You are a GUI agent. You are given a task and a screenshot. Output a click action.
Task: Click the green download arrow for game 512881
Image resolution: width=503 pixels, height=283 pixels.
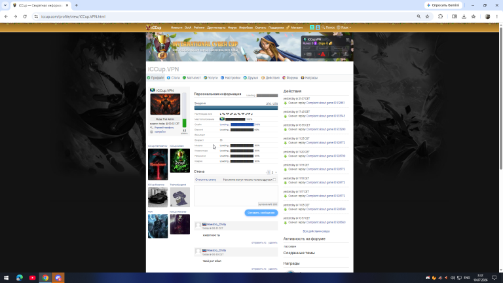(x=285, y=103)
